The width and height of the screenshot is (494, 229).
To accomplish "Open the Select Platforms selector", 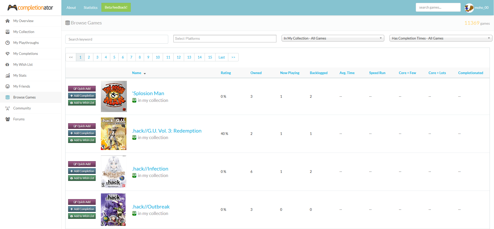I will click(x=225, y=38).
